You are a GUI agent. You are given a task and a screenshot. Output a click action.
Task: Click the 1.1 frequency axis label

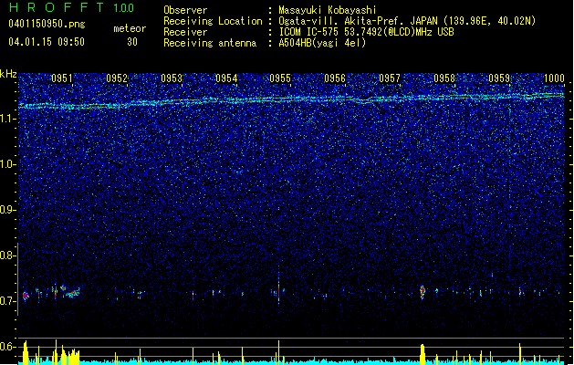pyautogui.click(x=8, y=119)
